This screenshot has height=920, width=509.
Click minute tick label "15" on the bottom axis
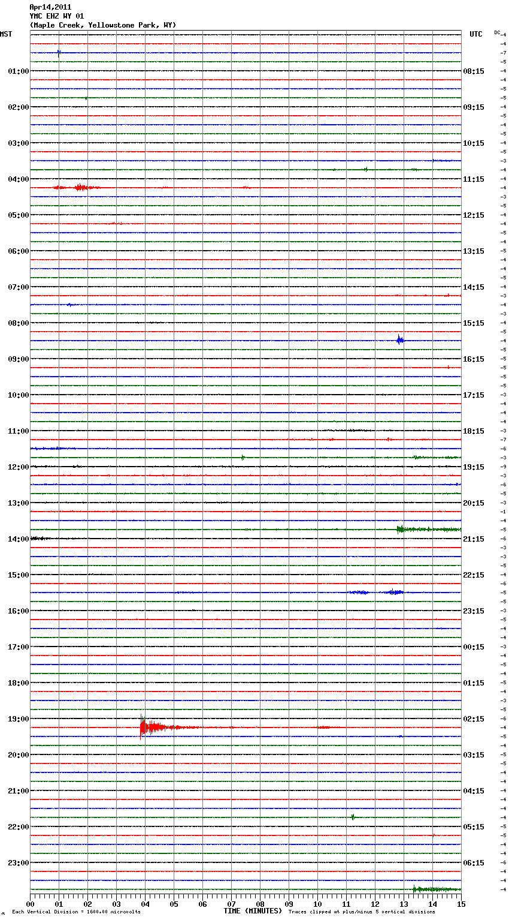click(461, 904)
